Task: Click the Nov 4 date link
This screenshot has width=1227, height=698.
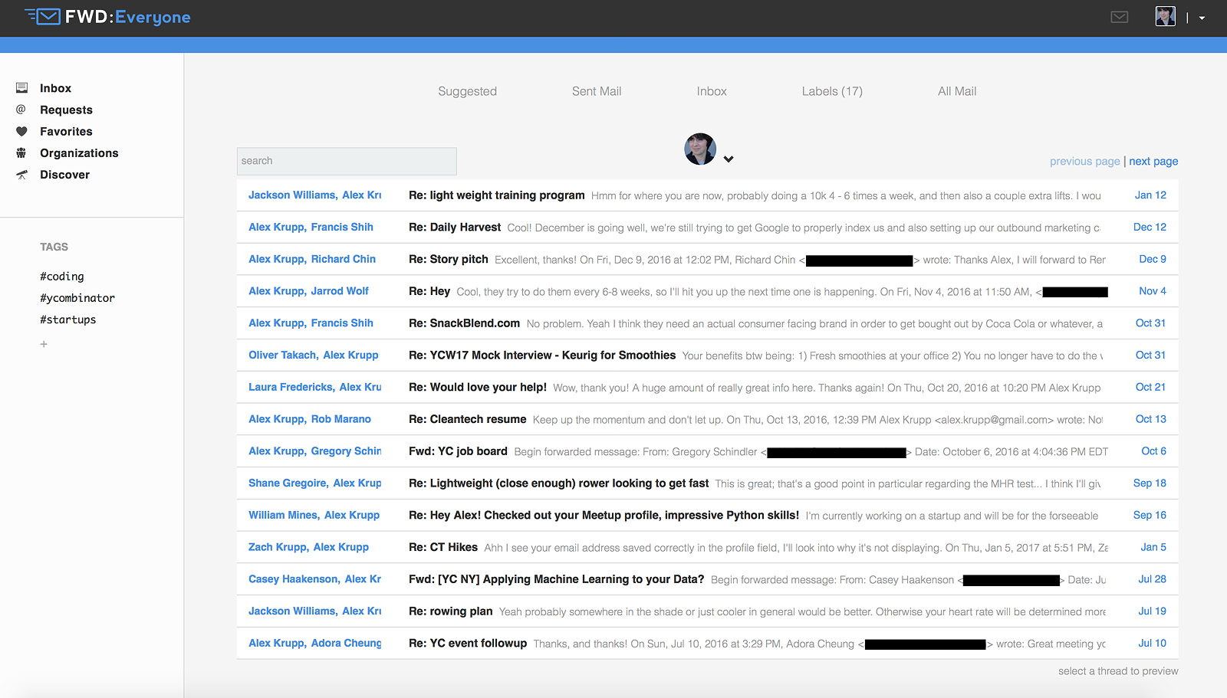Action: (x=1153, y=291)
